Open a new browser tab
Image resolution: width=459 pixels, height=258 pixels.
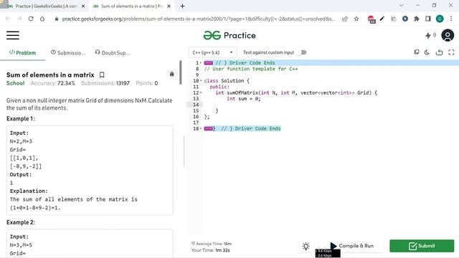point(182,6)
